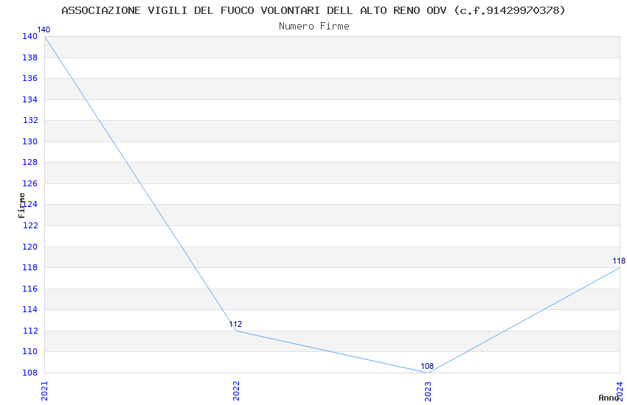Click the 116 y-axis tick label

30,289
